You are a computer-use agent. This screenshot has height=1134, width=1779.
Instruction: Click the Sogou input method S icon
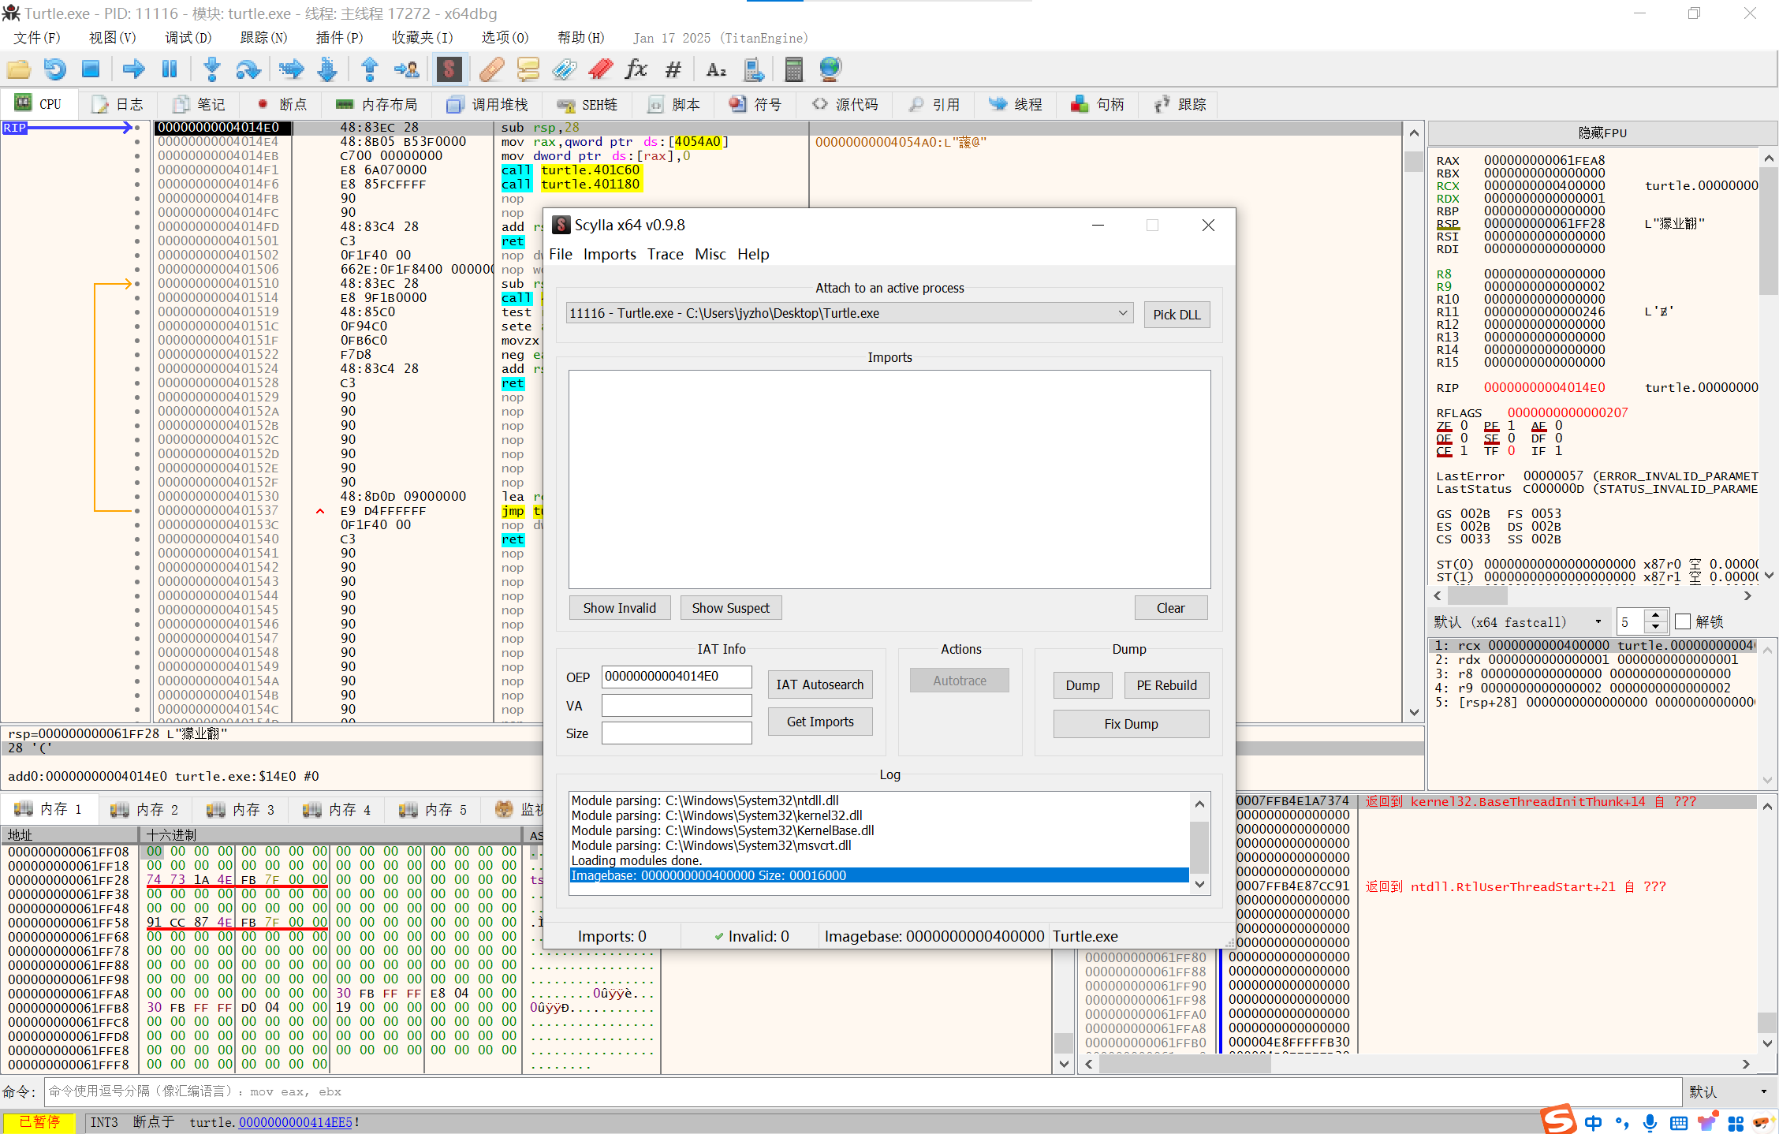[x=1558, y=1120]
